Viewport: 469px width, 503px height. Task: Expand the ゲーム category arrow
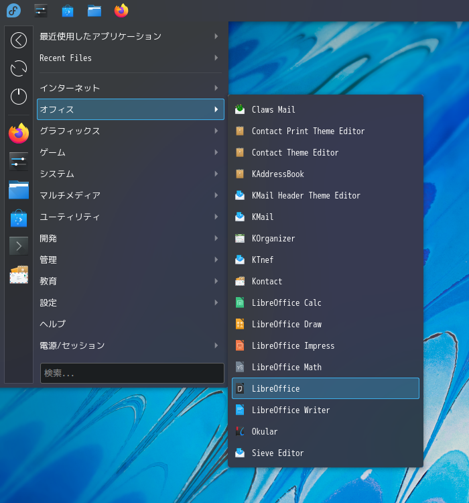click(x=216, y=152)
